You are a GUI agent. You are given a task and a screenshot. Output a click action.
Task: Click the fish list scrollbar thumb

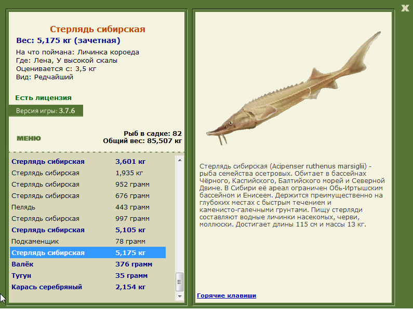pyautogui.click(x=180, y=282)
